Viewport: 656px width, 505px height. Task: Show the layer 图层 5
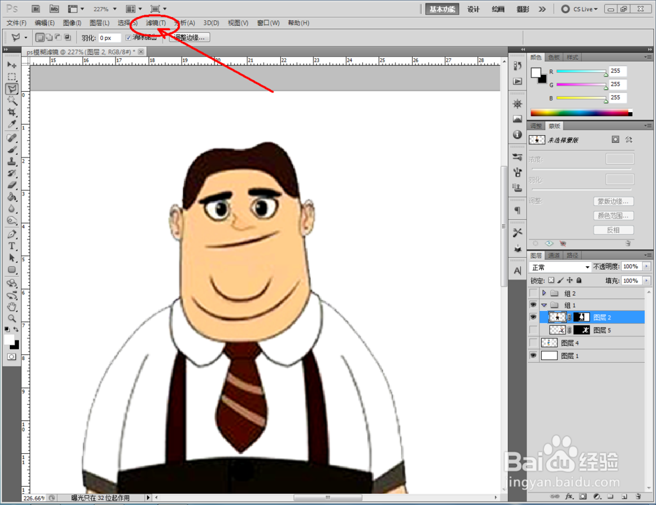point(533,330)
